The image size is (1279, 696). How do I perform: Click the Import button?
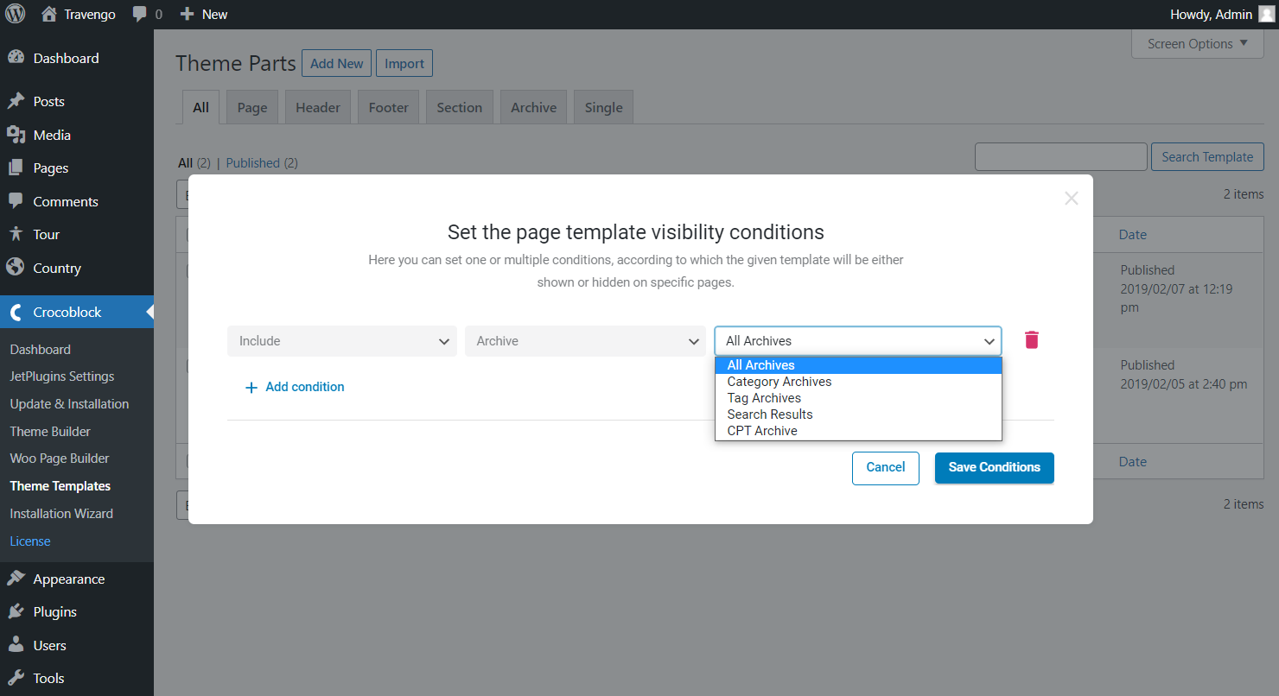[404, 63]
